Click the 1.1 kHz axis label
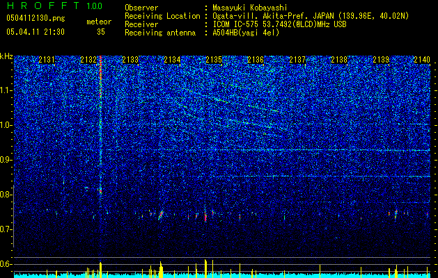 tap(6, 90)
